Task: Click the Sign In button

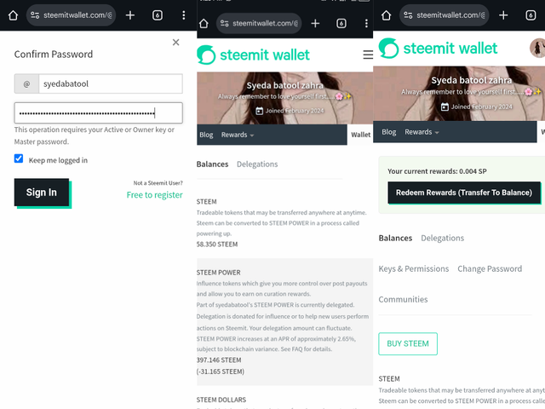Action: pos(42,193)
